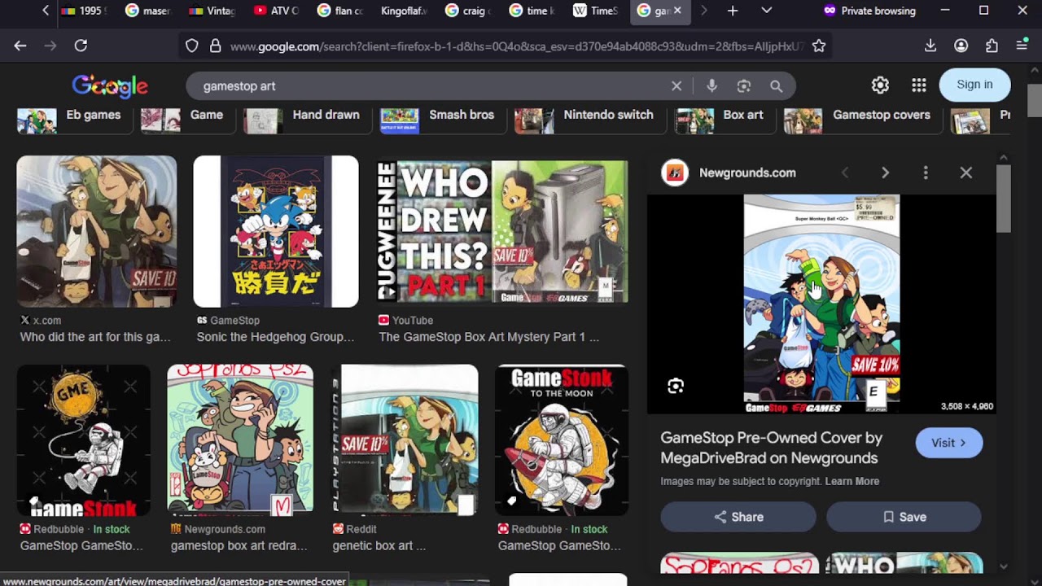Click the Google logo
This screenshot has width=1042, height=586.
coord(110,85)
